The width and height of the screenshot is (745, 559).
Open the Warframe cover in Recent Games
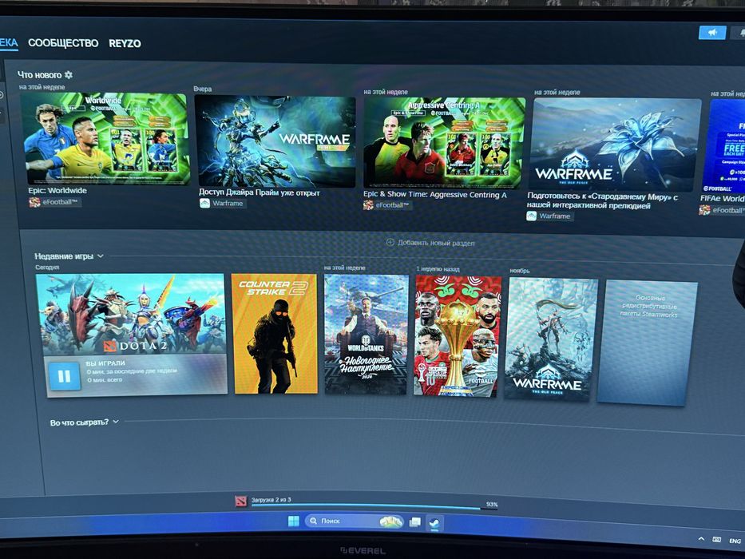550,339
